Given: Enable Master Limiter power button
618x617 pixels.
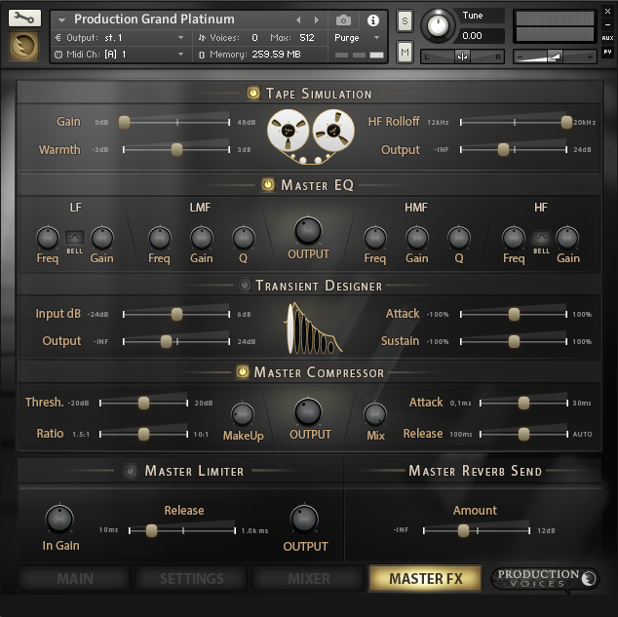Looking at the screenshot, I should tap(131, 471).
